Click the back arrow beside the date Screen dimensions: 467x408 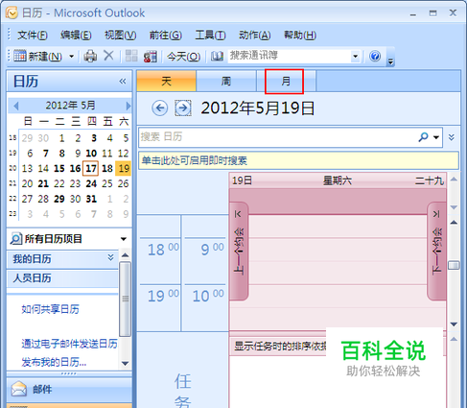[159, 108]
